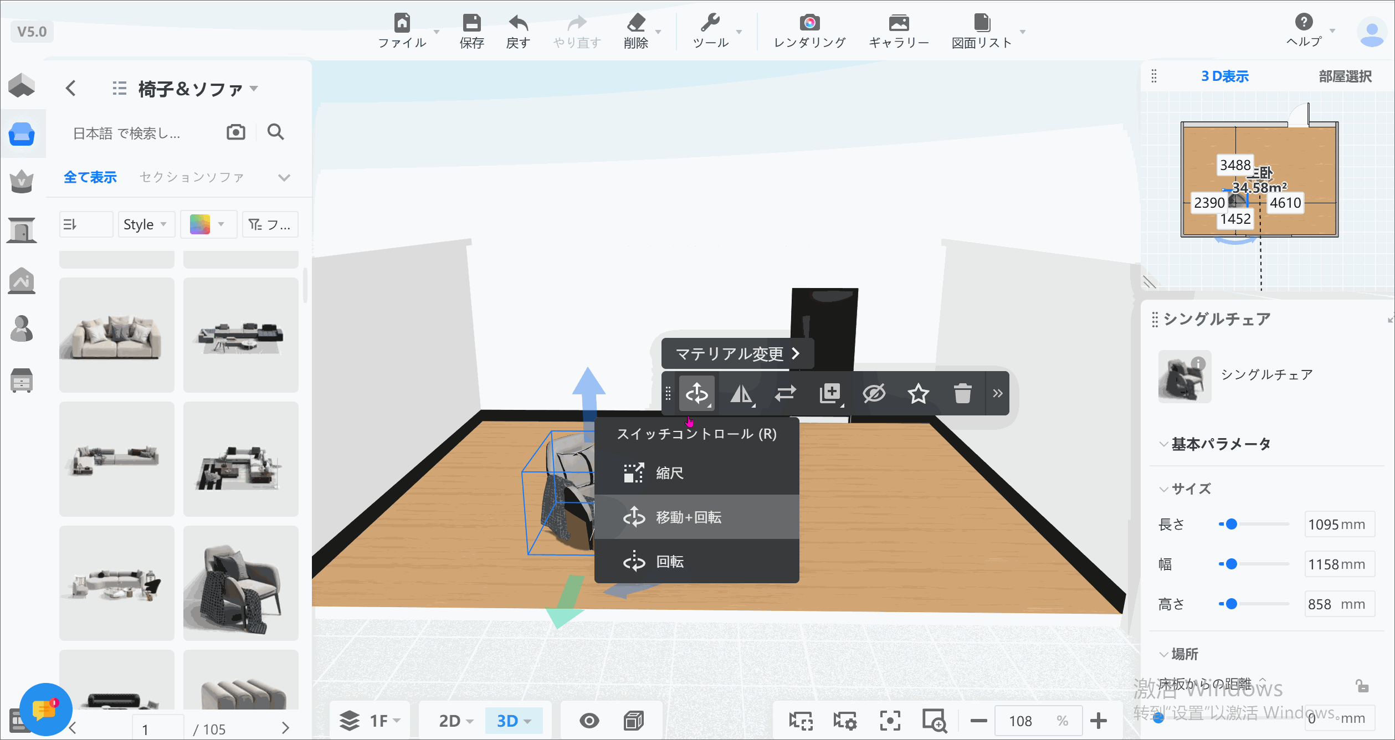
Task: Click the magnifier search icon
Action: point(275,132)
